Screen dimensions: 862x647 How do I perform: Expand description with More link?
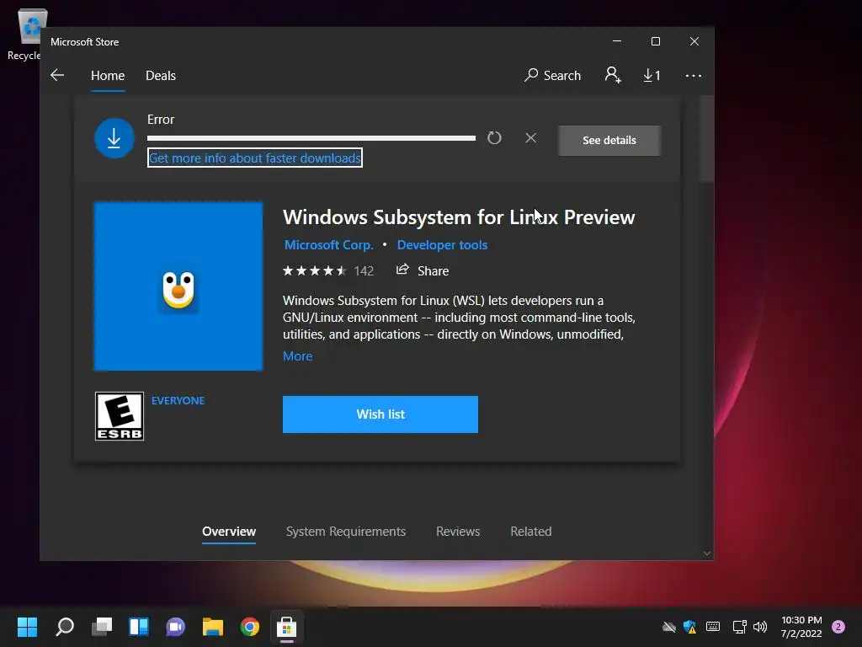pyautogui.click(x=297, y=356)
